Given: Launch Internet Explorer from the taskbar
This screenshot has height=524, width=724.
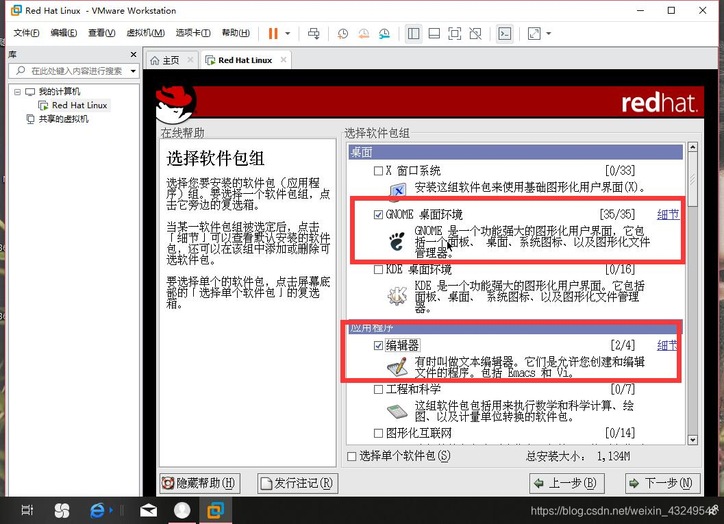Looking at the screenshot, I should 97,510.
